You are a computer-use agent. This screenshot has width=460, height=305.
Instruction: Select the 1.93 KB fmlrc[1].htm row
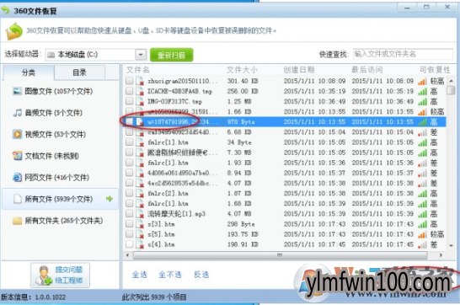click(x=285, y=163)
